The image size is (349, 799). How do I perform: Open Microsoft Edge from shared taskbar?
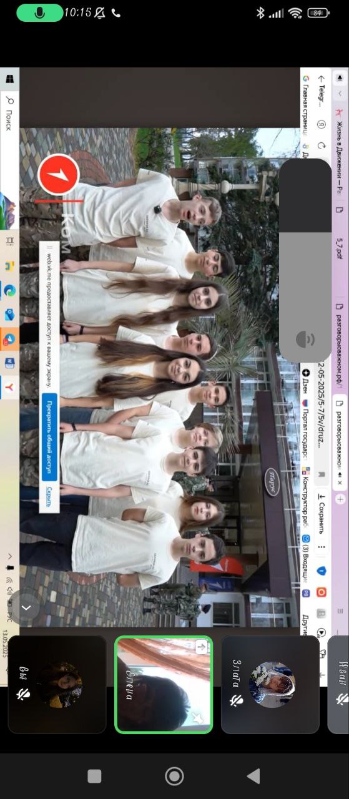tap(10, 290)
